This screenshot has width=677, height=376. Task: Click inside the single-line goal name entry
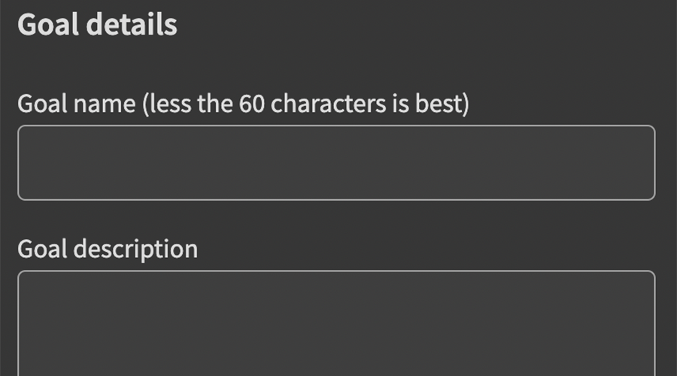[x=336, y=162]
